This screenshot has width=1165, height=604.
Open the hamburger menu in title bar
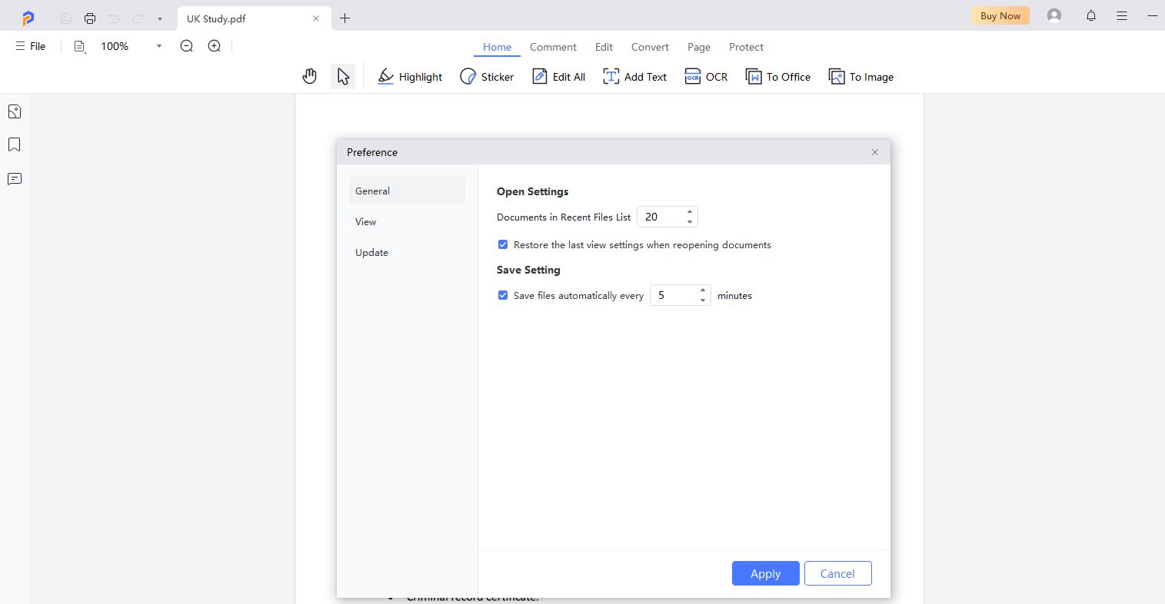click(x=1122, y=15)
